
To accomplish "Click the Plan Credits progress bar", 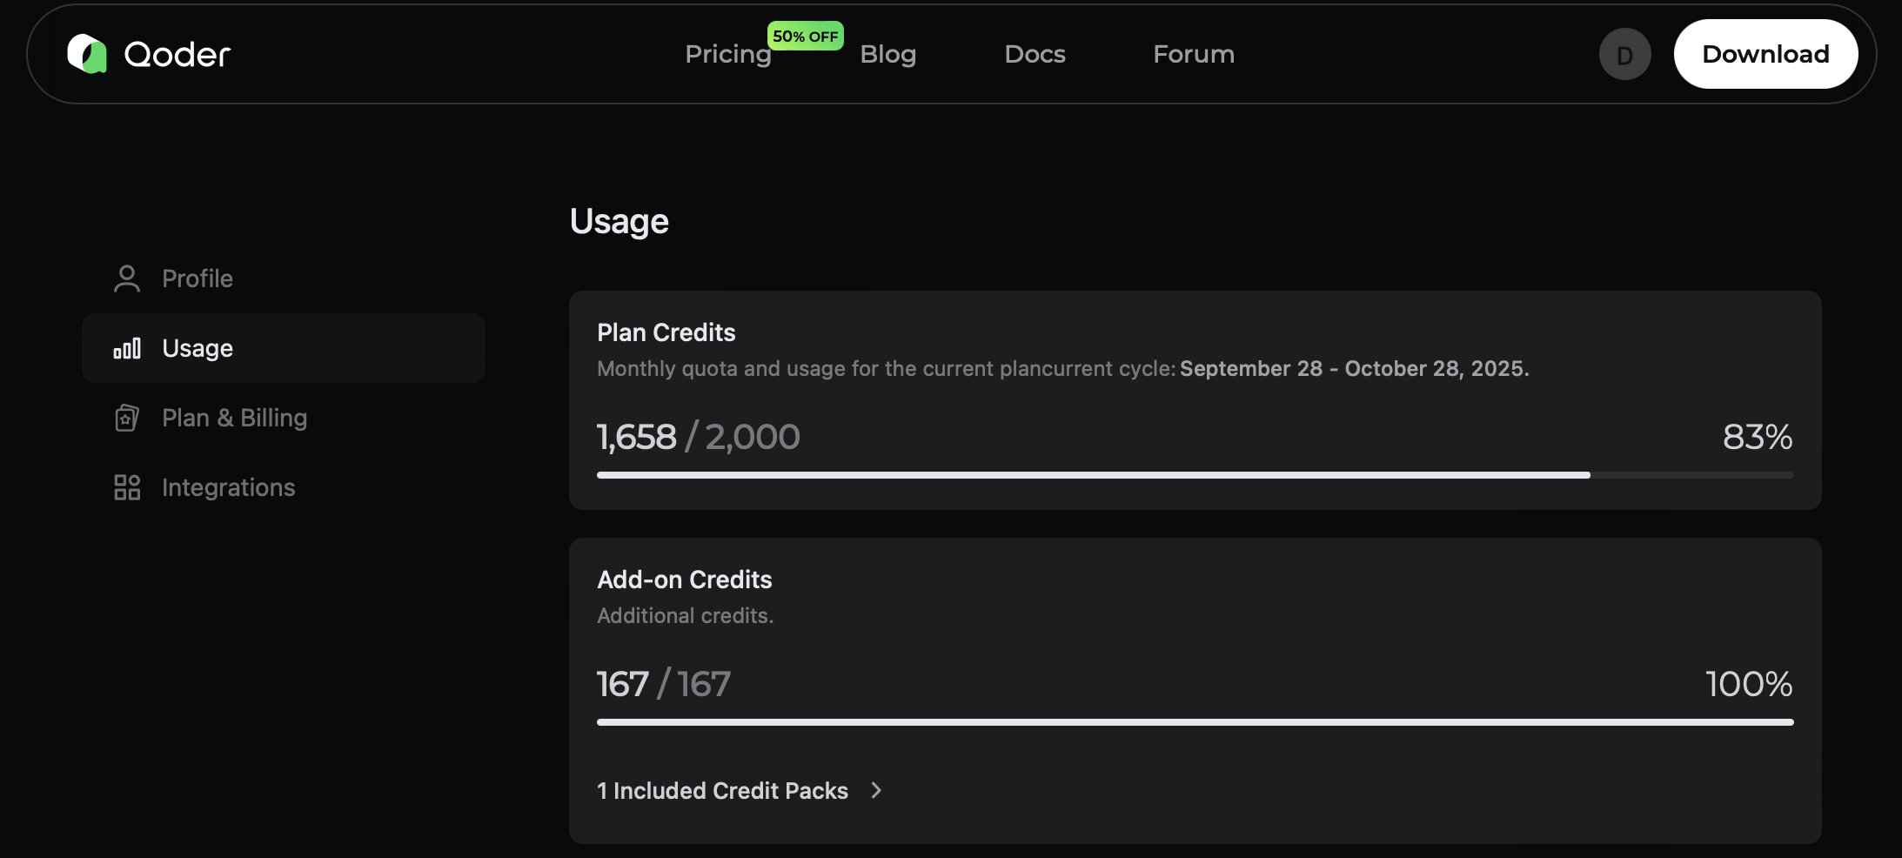I will [x=1195, y=475].
